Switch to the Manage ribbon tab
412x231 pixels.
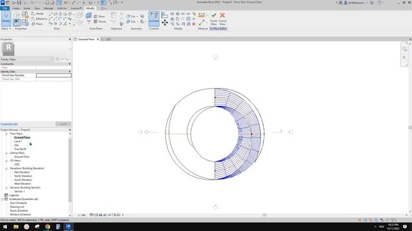point(48,8)
